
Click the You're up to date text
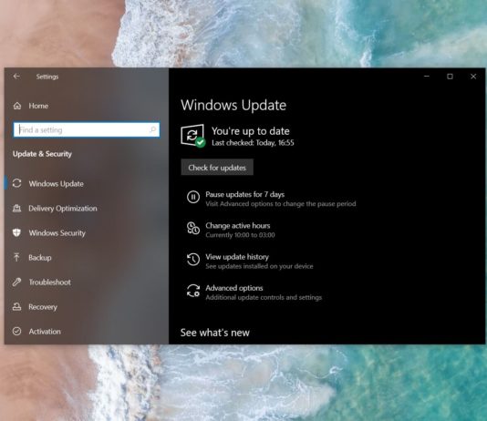(x=251, y=131)
